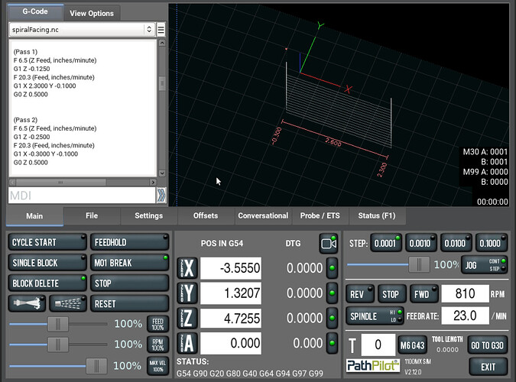
Task: Click the spindle RPM field showing 810
Action: point(465,293)
